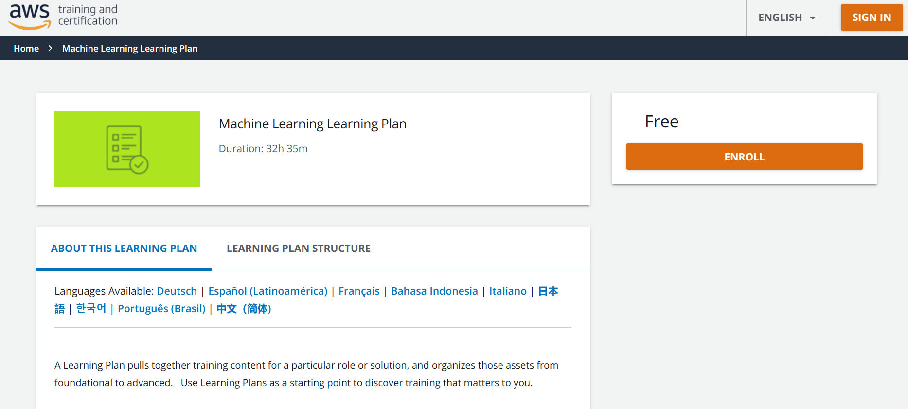Click the orange ENROLL button

click(x=744, y=157)
